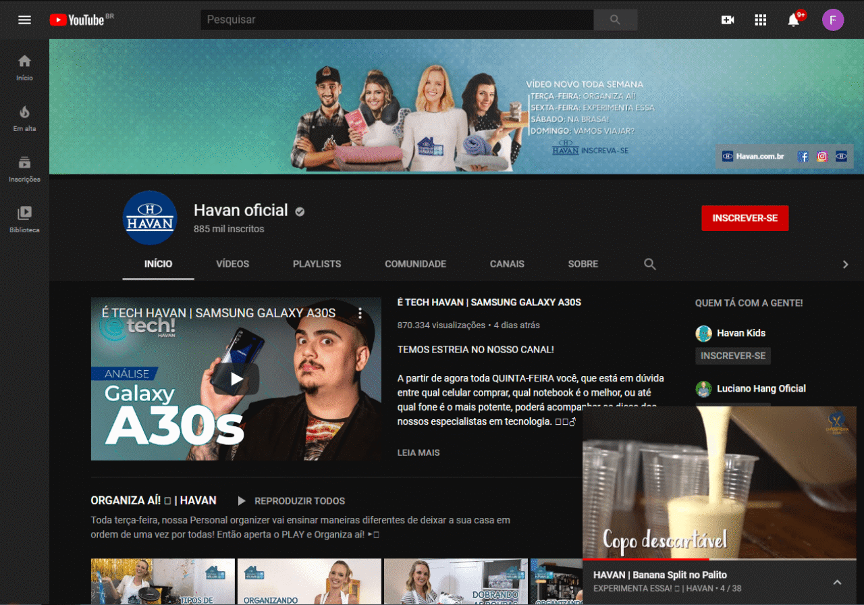Show notifications from the bell icon
The image size is (864, 605).
pyautogui.click(x=794, y=20)
